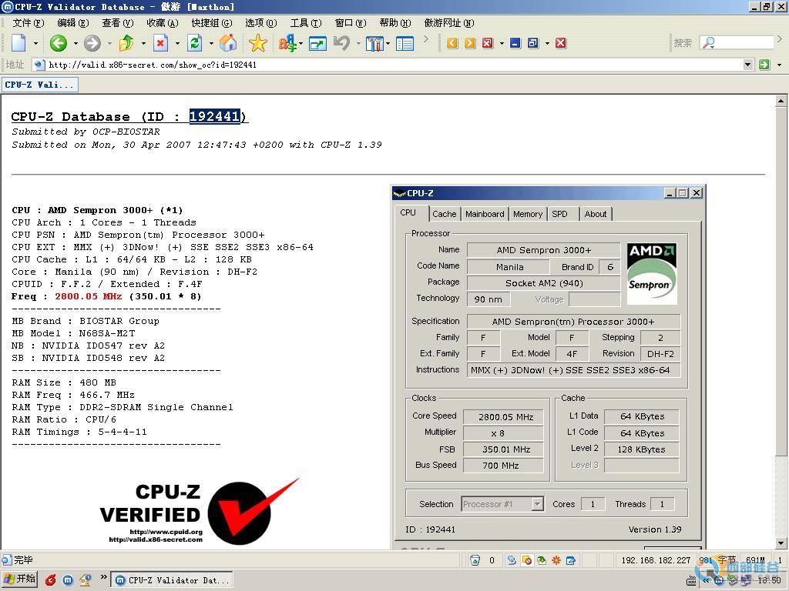
Task: Switch to the Memory tab in CPU-Z
Action: pyautogui.click(x=527, y=214)
